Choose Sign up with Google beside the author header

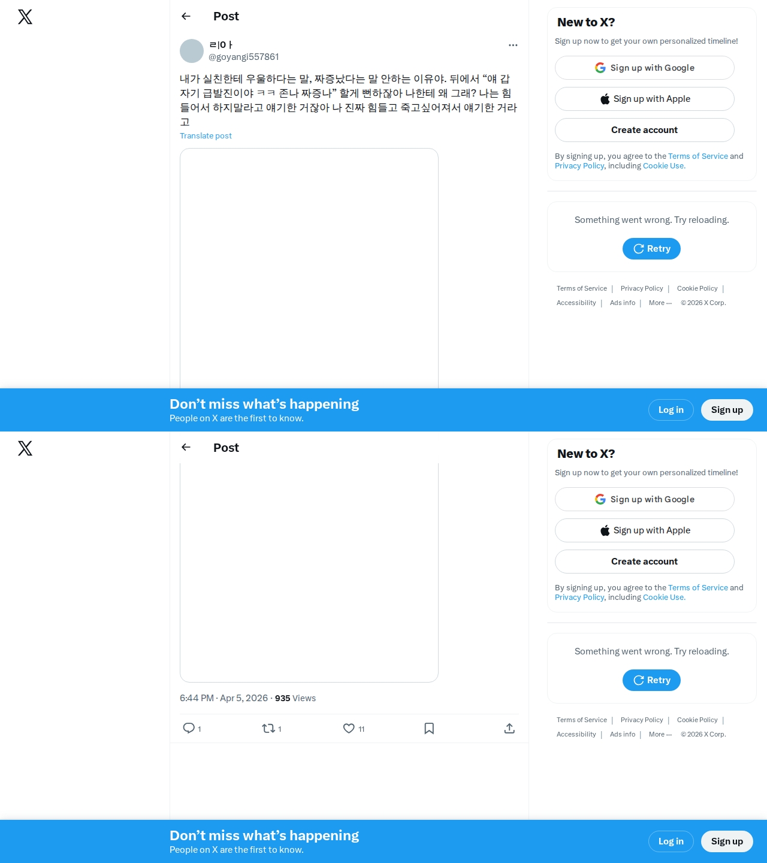[645, 68]
